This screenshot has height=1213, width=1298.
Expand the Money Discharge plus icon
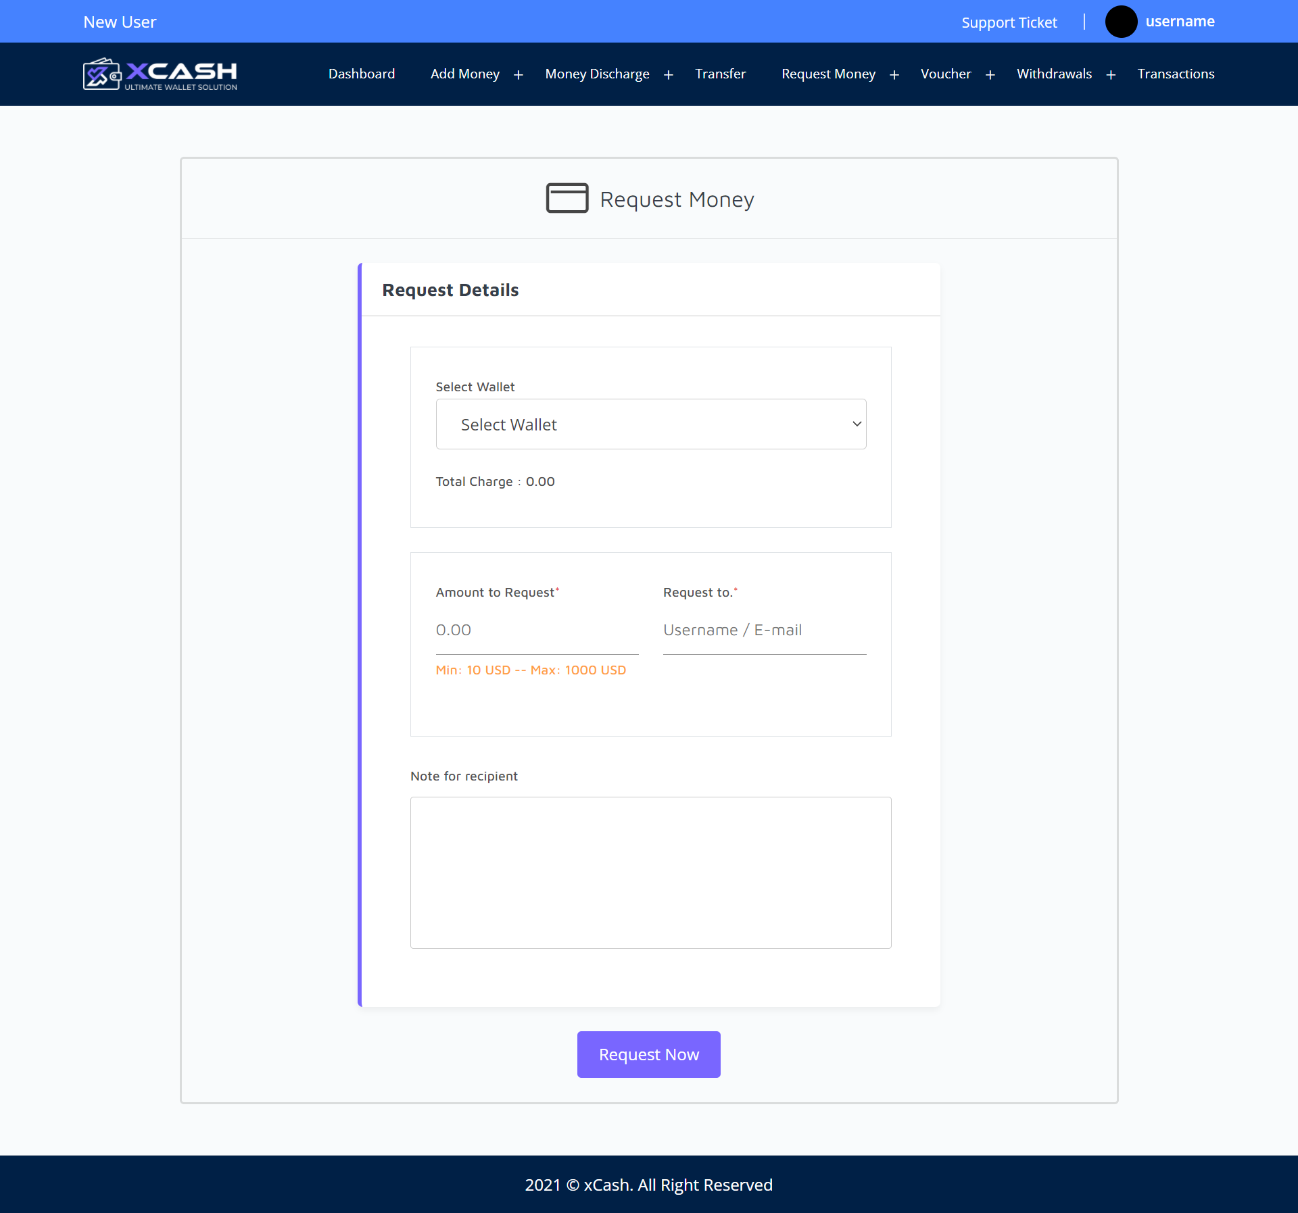coord(669,75)
